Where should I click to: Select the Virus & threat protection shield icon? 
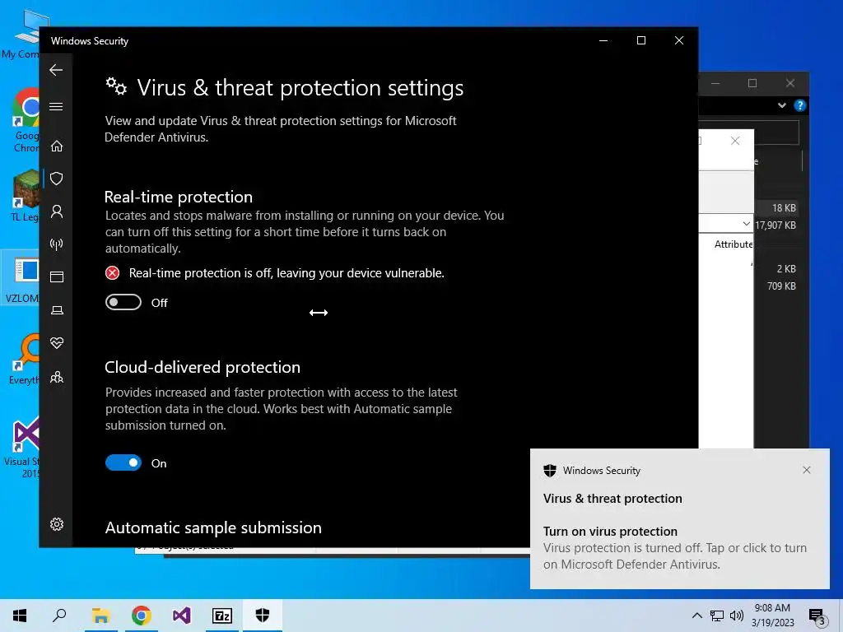57,179
